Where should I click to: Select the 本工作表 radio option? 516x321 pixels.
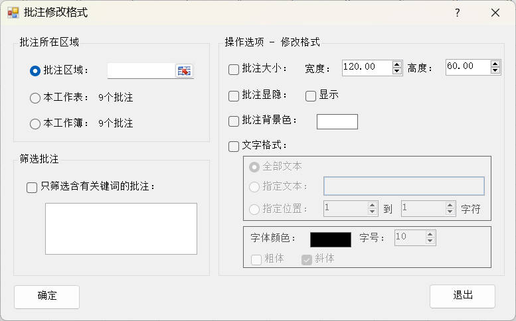[x=35, y=97]
